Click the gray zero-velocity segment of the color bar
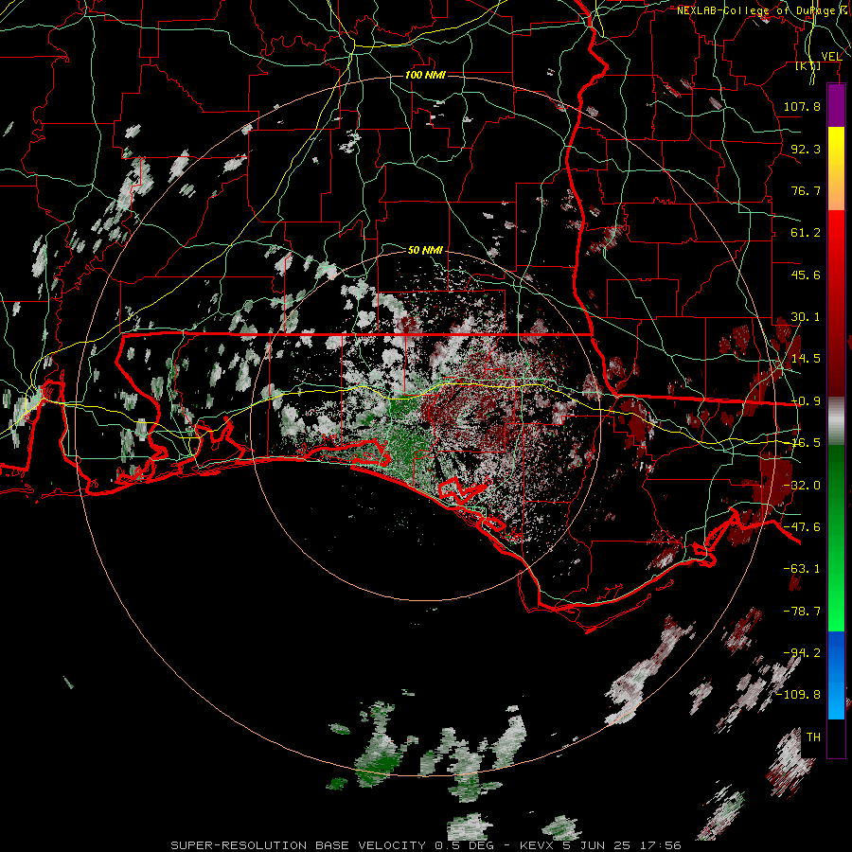The image size is (852, 852). click(x=836, y=421)
